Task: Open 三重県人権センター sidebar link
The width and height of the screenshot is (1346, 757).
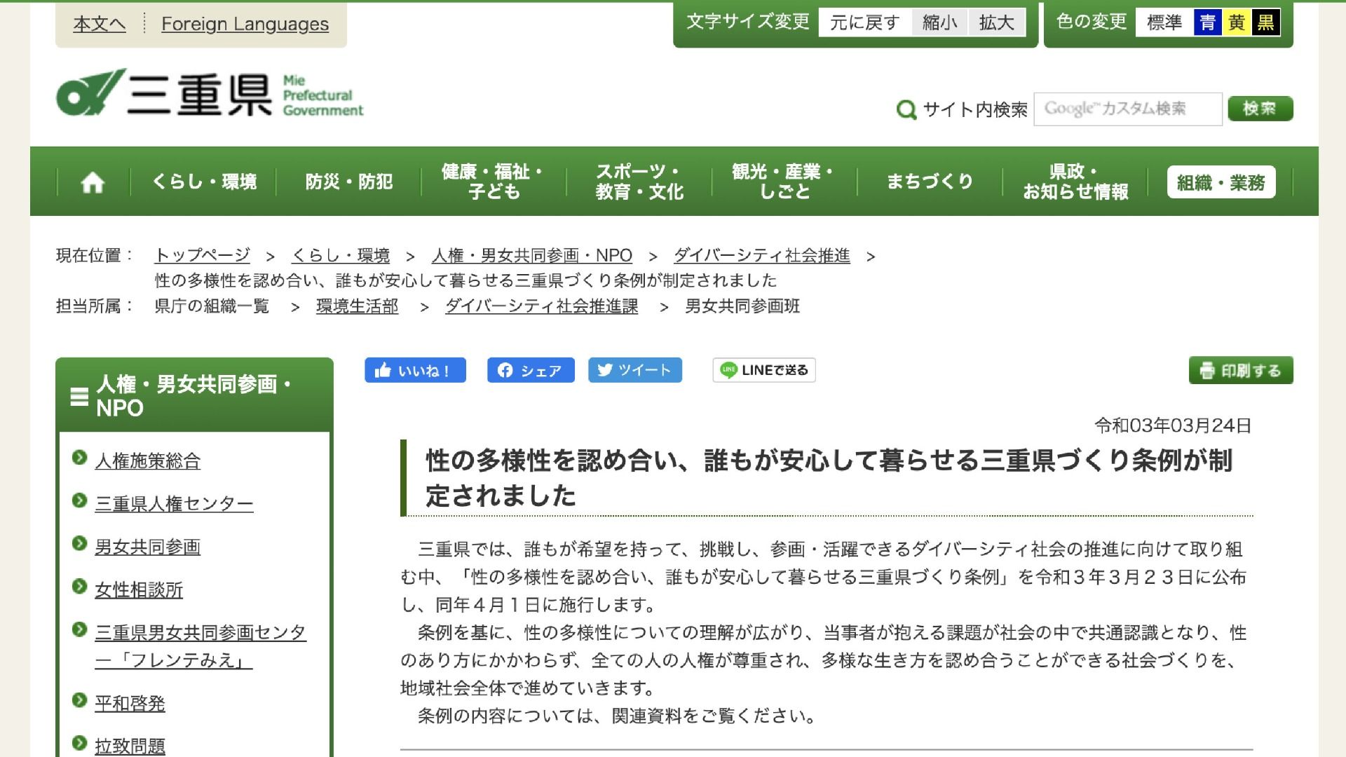Action: (x=174, y=504)
